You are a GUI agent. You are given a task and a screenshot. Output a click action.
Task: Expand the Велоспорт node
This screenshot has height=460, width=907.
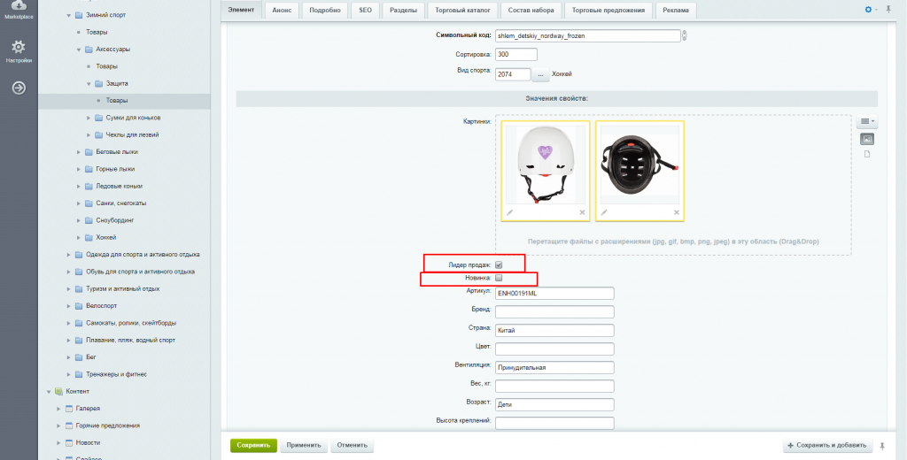click(69, 306)
